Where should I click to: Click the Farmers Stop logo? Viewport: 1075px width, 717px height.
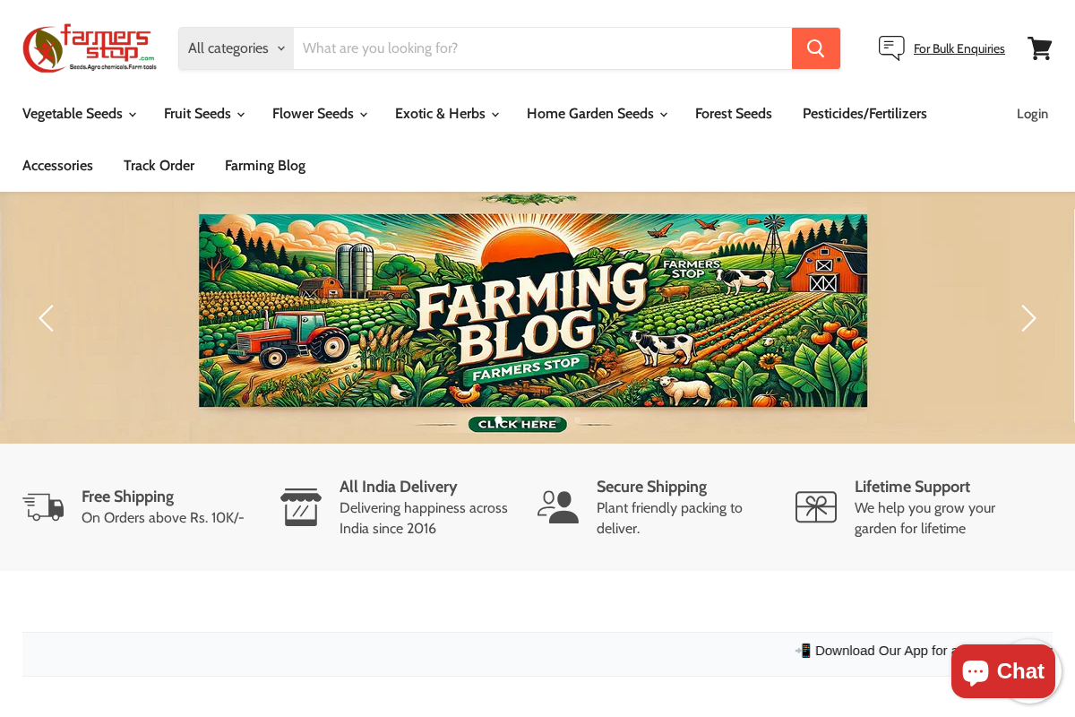[89, 48]
